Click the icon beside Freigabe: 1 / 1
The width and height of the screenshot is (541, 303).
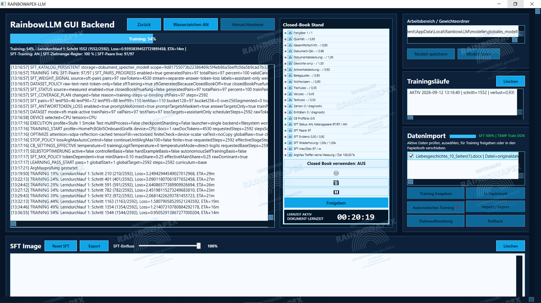[290, 33]
